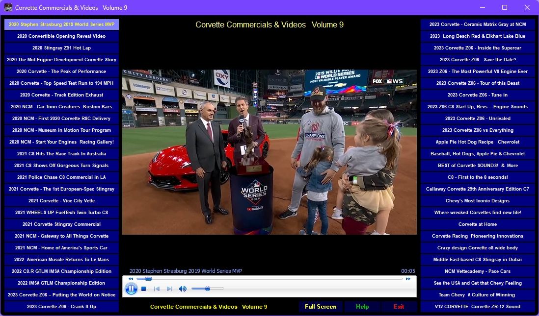Play Baseball, Hot Dogs, Apple Pie & Chevrolet
Image resolution: width=539 pixels, height=316 pixels.
478,154
